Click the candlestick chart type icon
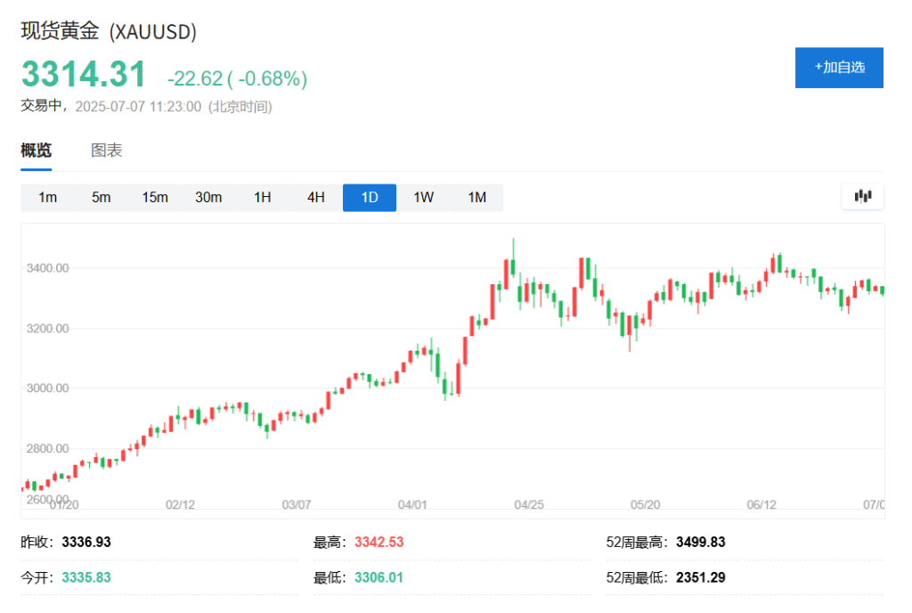Viewport: 912px width, 613px height. 862,197
